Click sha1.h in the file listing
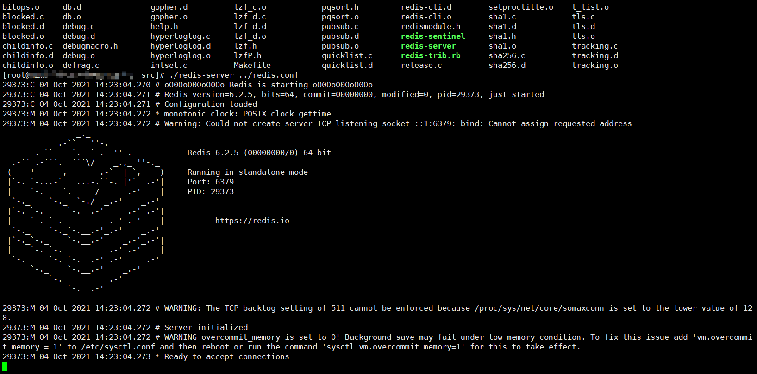This screenshot has height=374, width=757. point(502,36)
